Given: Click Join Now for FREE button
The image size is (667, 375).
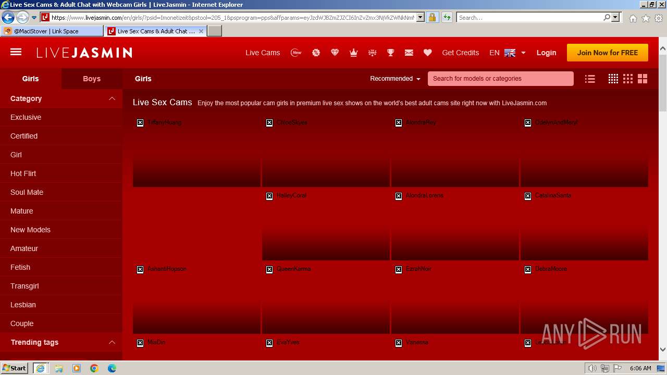Looking at the screenshot, I should click(608, 53).
